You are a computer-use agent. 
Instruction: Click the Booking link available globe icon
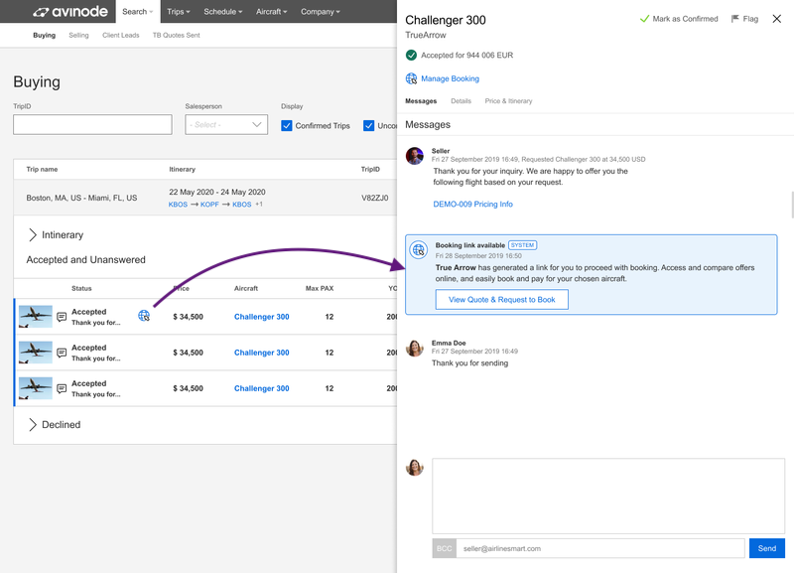419,250
